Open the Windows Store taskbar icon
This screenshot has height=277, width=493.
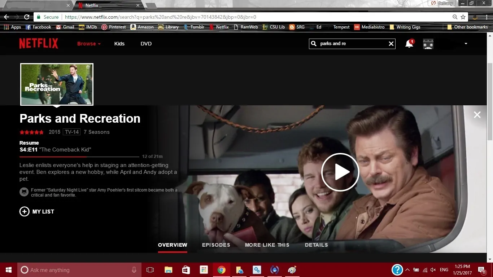(x=186, y=270)
